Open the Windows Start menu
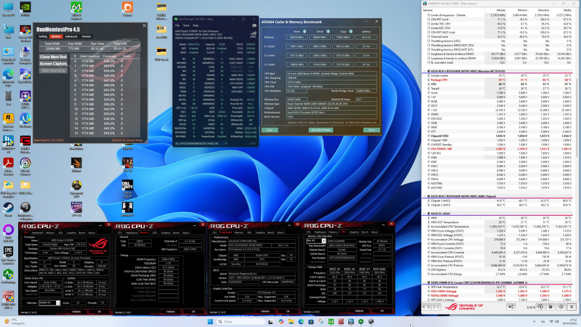 coord(210,321)
